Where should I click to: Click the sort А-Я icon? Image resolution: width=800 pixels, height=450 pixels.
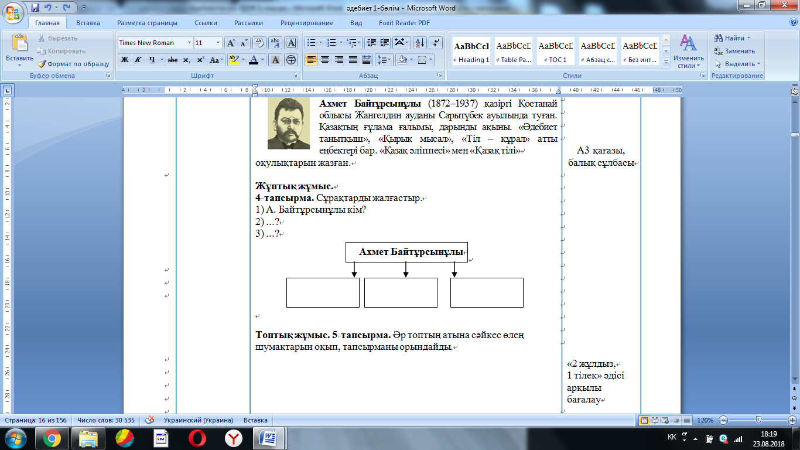click(419, 43)
